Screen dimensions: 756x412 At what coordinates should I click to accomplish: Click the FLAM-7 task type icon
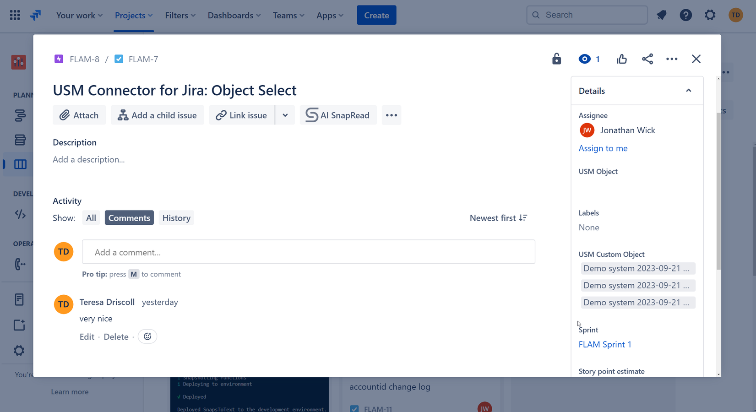tap(119, 59)
